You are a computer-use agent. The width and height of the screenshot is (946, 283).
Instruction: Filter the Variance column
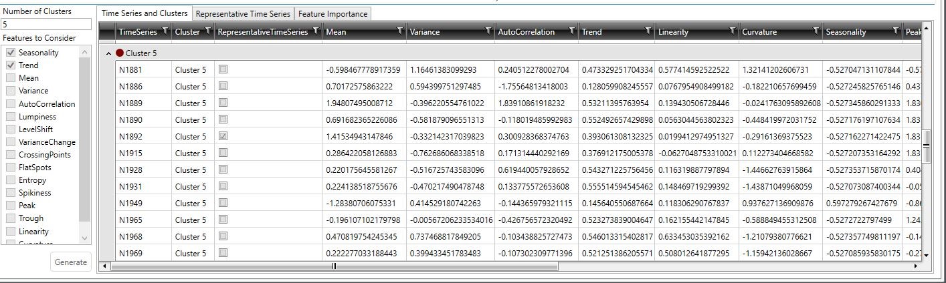(x=488, y=31)
